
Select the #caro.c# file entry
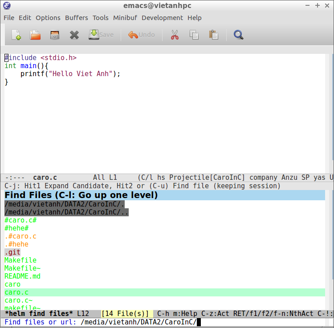pos(20,220)
